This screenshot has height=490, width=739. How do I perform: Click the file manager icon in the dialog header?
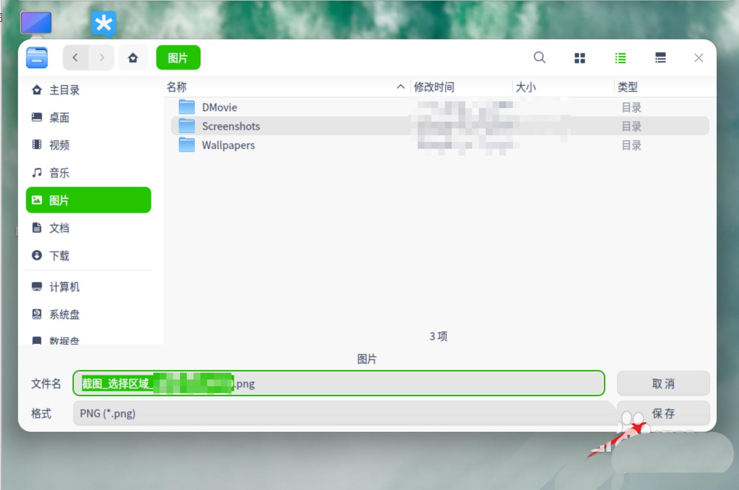click(x=37, y=58)
